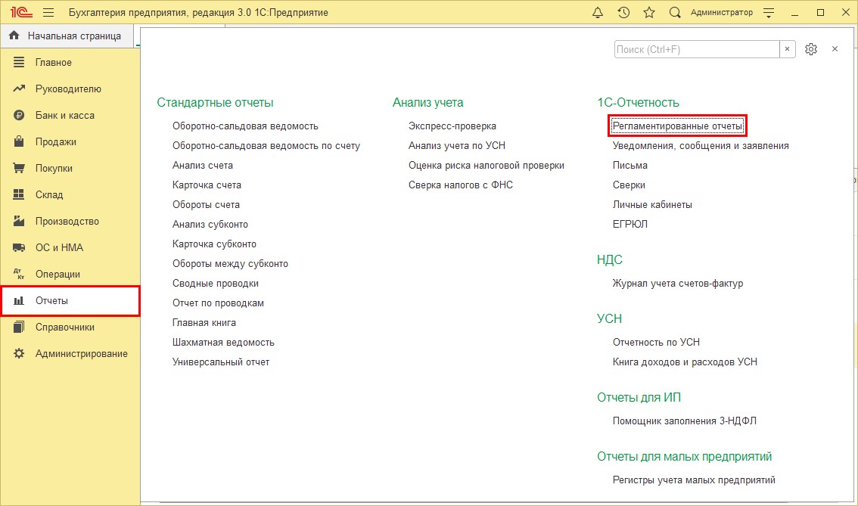Select the Отчеты section
The width and height of the screenshot is (858, 506).
click(70, 301)
